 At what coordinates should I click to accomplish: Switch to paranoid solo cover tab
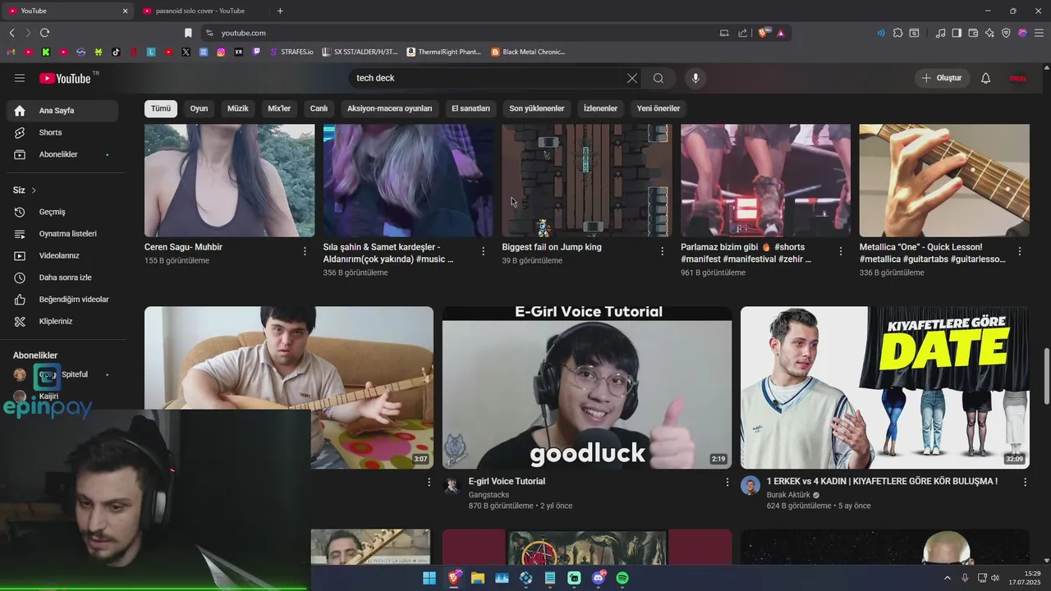(201, 11)
